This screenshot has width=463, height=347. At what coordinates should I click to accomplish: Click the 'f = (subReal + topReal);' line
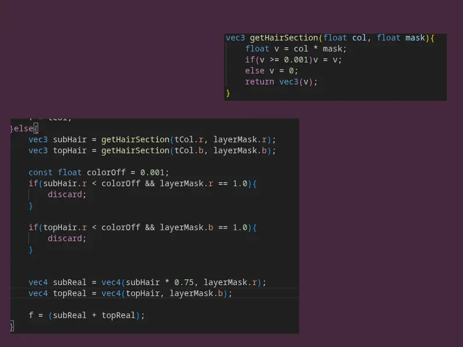pos(86,315)
